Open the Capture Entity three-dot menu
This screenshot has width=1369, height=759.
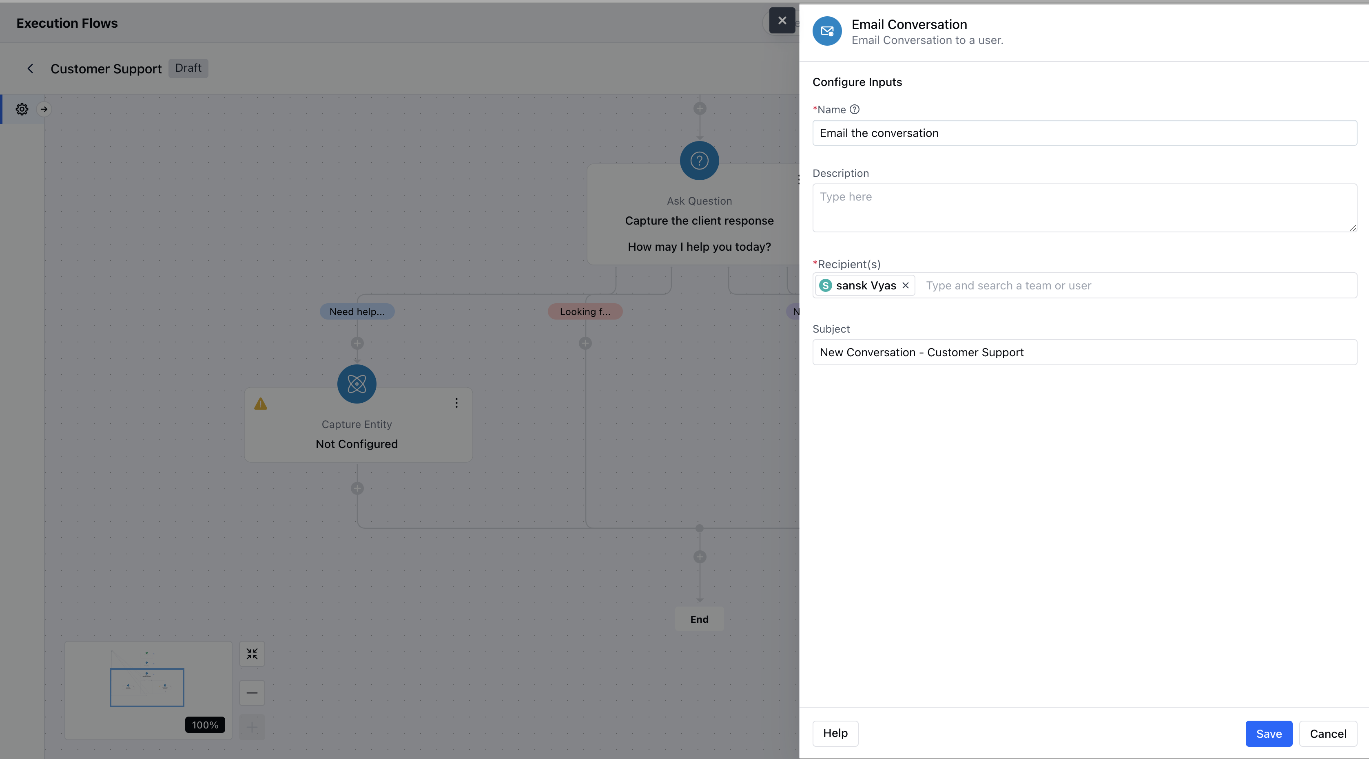(x=456, y=403)
